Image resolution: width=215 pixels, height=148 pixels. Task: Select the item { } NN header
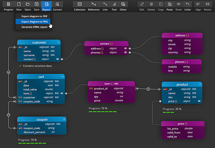click(x=111, y=84)
